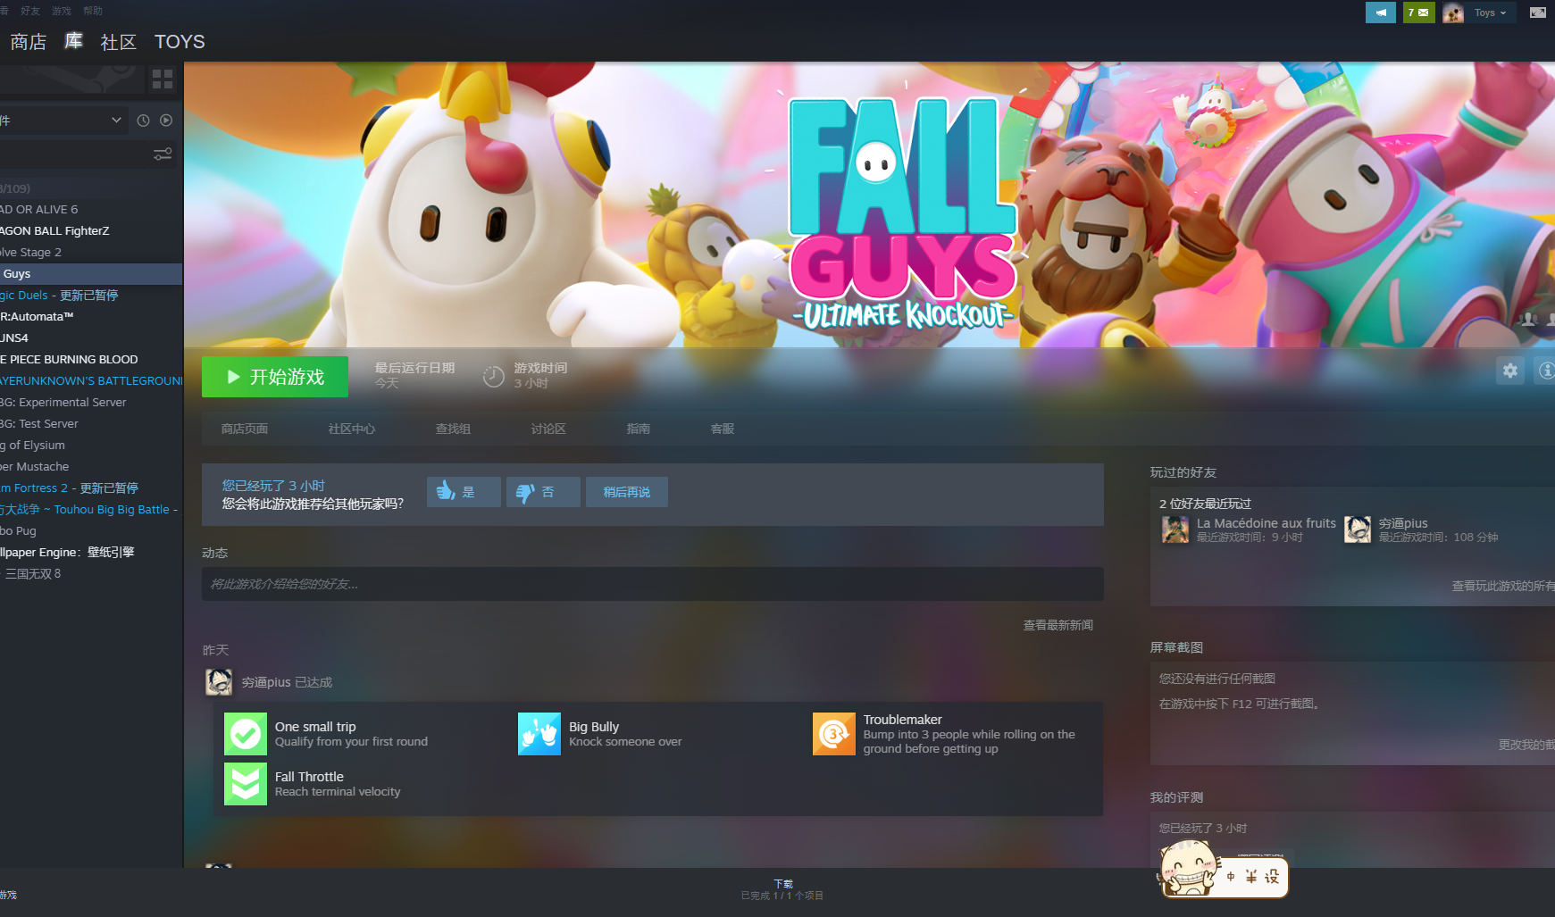Open downloads status at bottom bar
The width and height of the screenshot is (1555, 917).
(782, 889)
